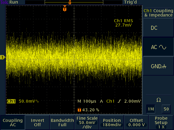
Task: Click the 43.20 % trigger position value
Action: (91, 110)
